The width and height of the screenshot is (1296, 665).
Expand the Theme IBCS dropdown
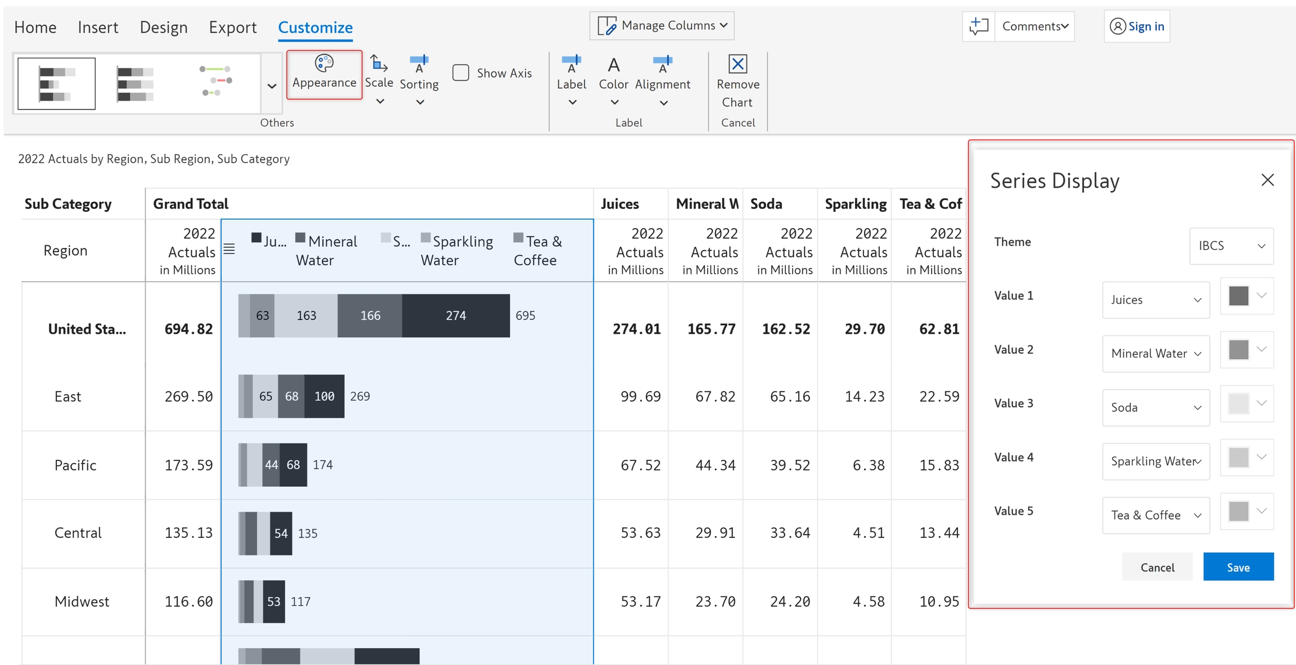[1231, 246]
